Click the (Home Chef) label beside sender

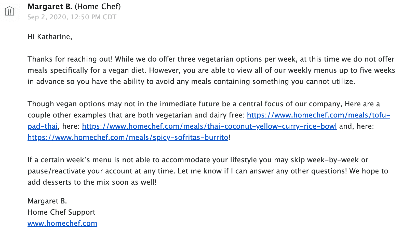pyautogui.click(x=98, y=6)
